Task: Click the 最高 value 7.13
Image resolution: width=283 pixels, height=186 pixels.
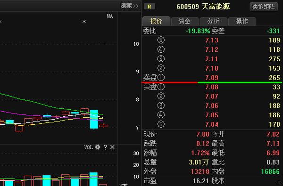Action: point(273,144)
